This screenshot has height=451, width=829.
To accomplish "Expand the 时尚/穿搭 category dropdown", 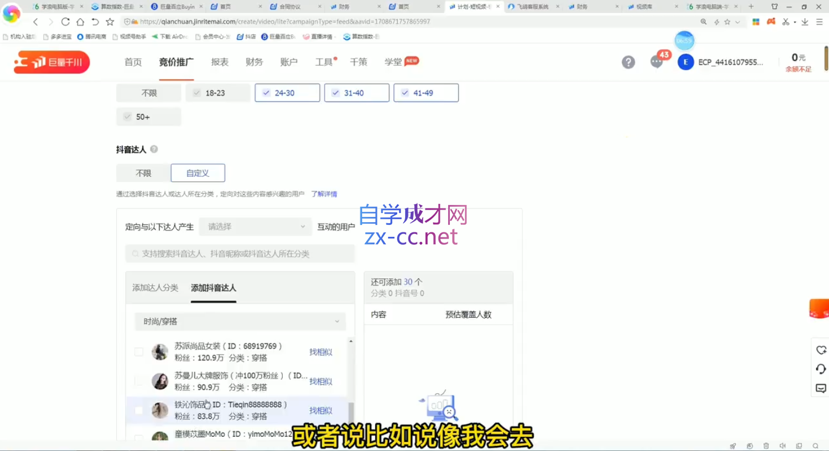I will [240, 321].
